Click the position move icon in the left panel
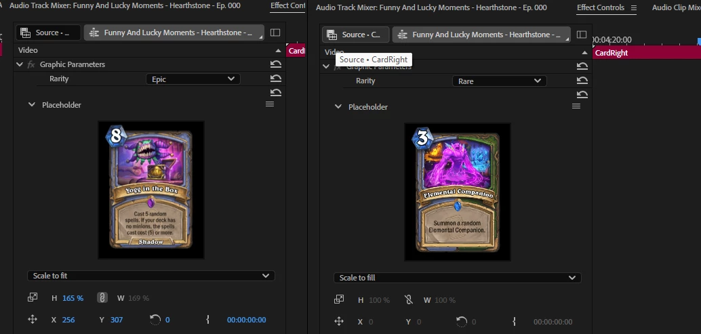This screenshot has width=701, height=334. [33, 319]
